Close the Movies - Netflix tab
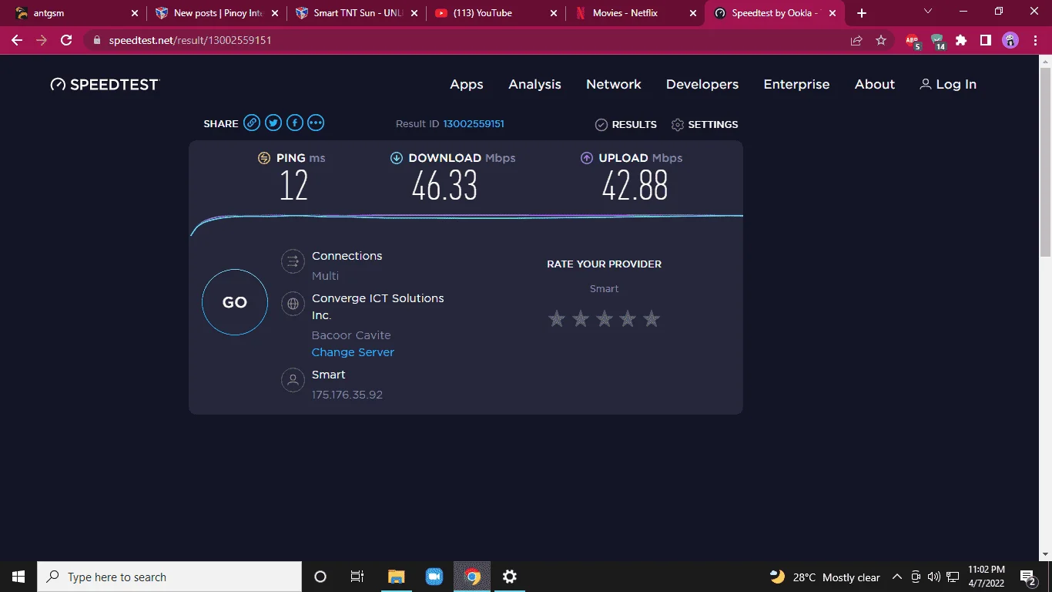Viewport: 1052px width, 592px height. point(692,13)
